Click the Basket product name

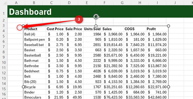pos(30,50)
